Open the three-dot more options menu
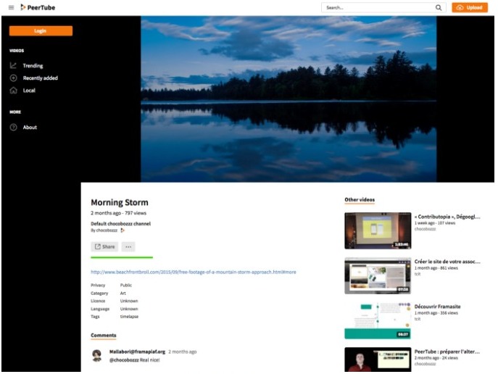Viewport: 498px width, 374px height. coord(128,246)
